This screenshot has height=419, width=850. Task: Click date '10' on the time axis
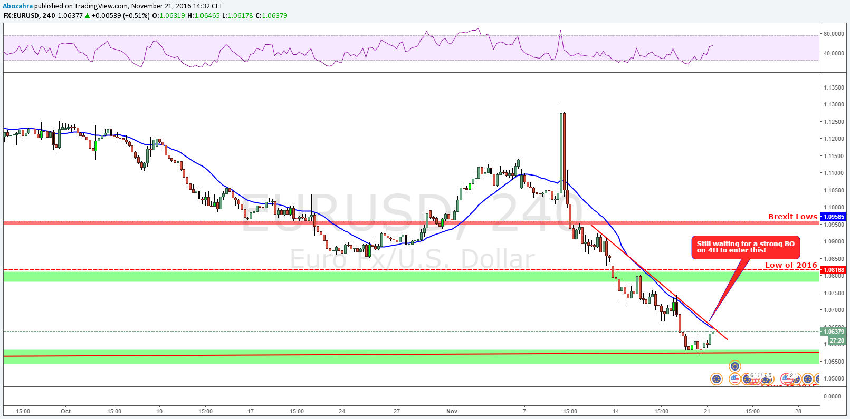click(159, 411)
